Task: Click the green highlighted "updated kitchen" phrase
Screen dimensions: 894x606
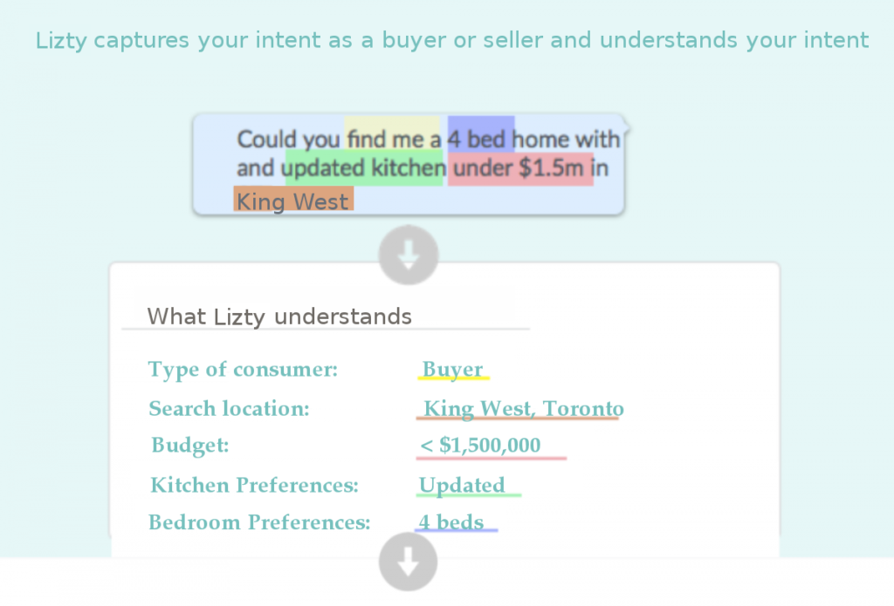Action: 365,167
